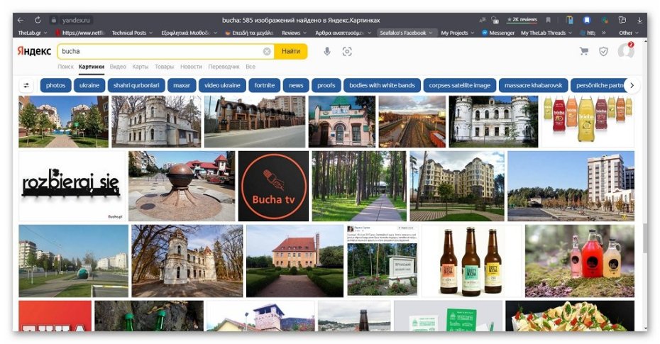Image resolution: width=660 pixels, height=344 pixels.
Task: Click the Найти search button
Action: (x=290, y=51)
